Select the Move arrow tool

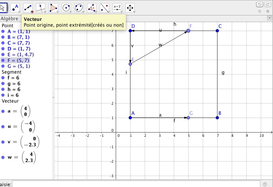coord(3,8)
